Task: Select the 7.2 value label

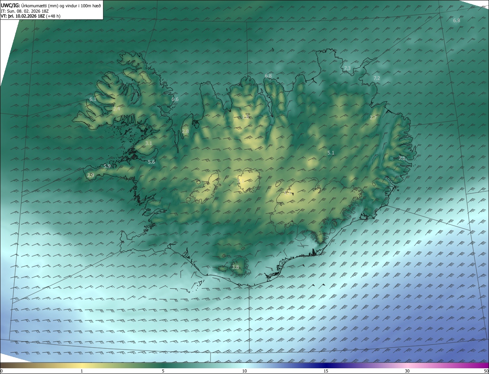Action: pyautogui.click(x=377, y=78)
